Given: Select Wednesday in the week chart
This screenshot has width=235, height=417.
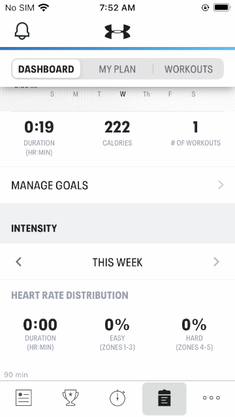Looking at the screenshot, I should (123, 94).
